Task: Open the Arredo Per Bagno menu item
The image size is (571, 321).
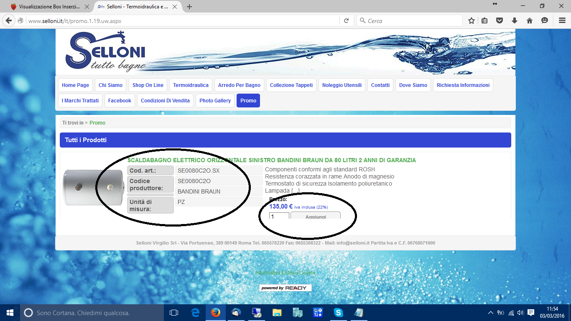Action: (x=239, y=85)
